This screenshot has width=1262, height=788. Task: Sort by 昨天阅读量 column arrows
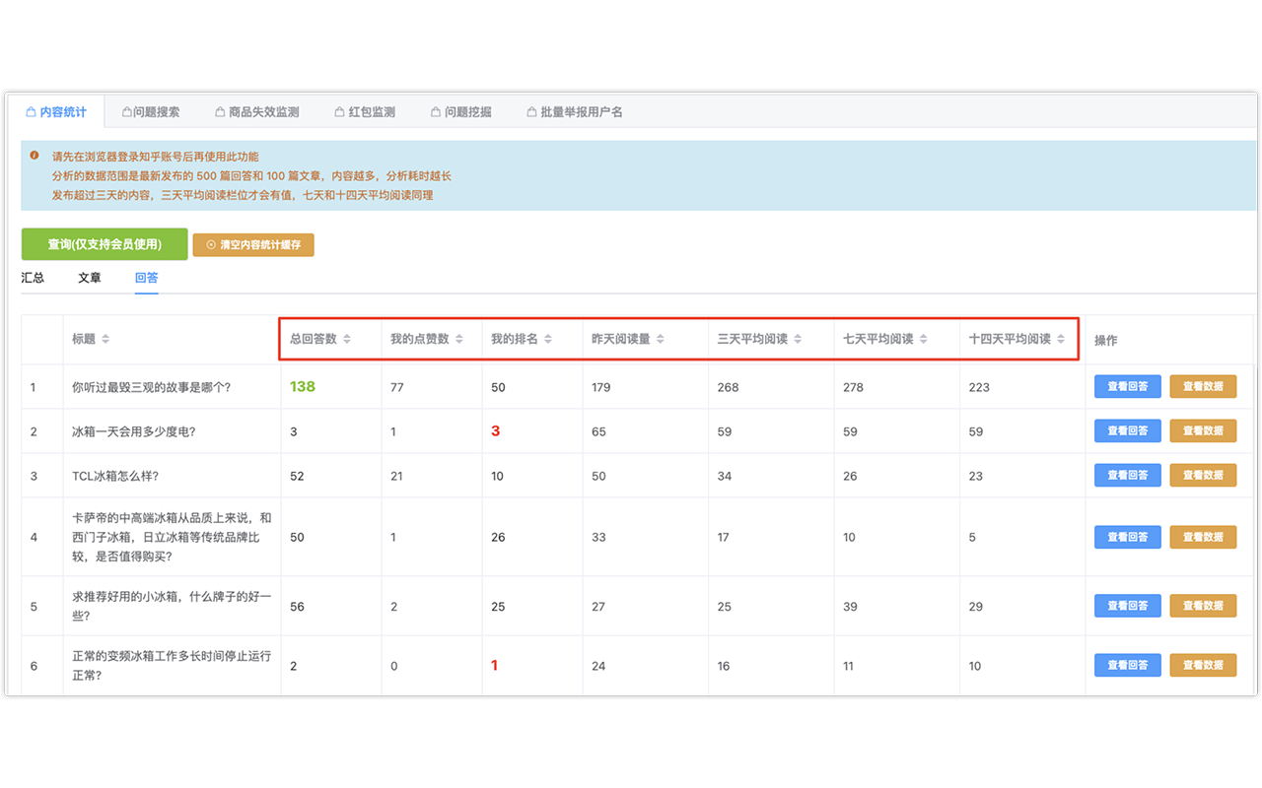660,339
